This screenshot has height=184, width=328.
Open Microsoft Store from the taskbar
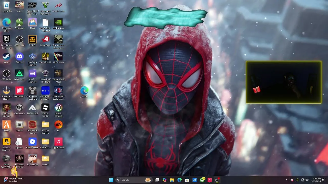coord(187,180)
